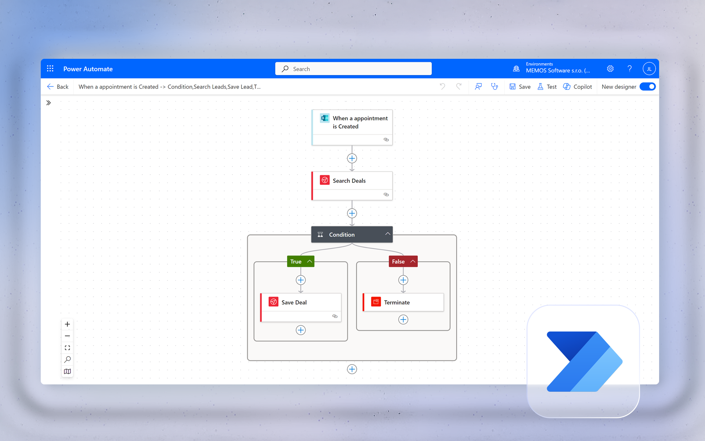Click fit-to-screen icon in zoom controls

[67, 348]
